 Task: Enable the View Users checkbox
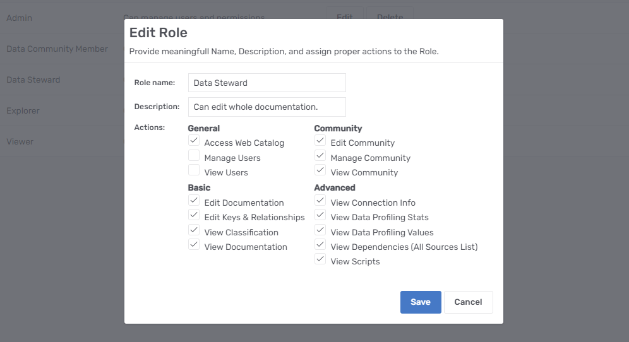[x=194, y=170]
